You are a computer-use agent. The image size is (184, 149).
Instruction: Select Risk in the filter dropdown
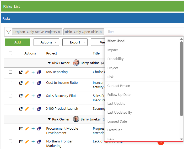pyautogui.click(x=110, y=77)
